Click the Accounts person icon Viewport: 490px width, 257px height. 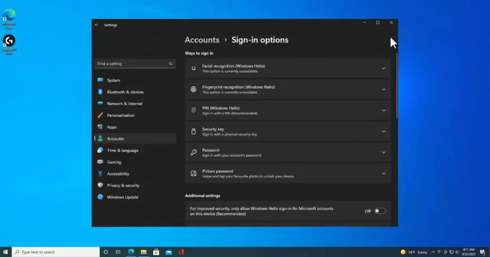[x=100, y=139]
